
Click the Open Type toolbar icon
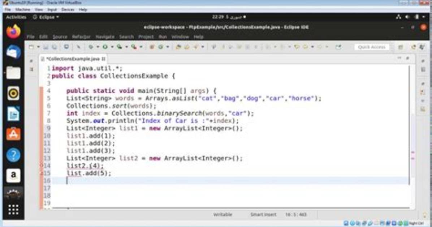(x=178, y=47)
